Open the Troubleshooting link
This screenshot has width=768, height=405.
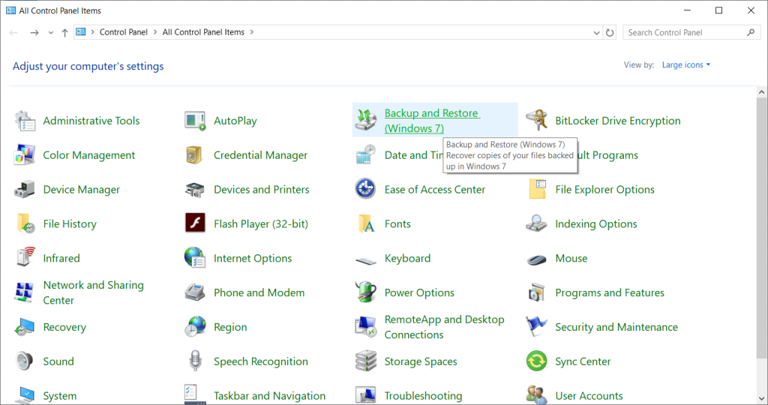pyautogui.click(x=423, y=396)
